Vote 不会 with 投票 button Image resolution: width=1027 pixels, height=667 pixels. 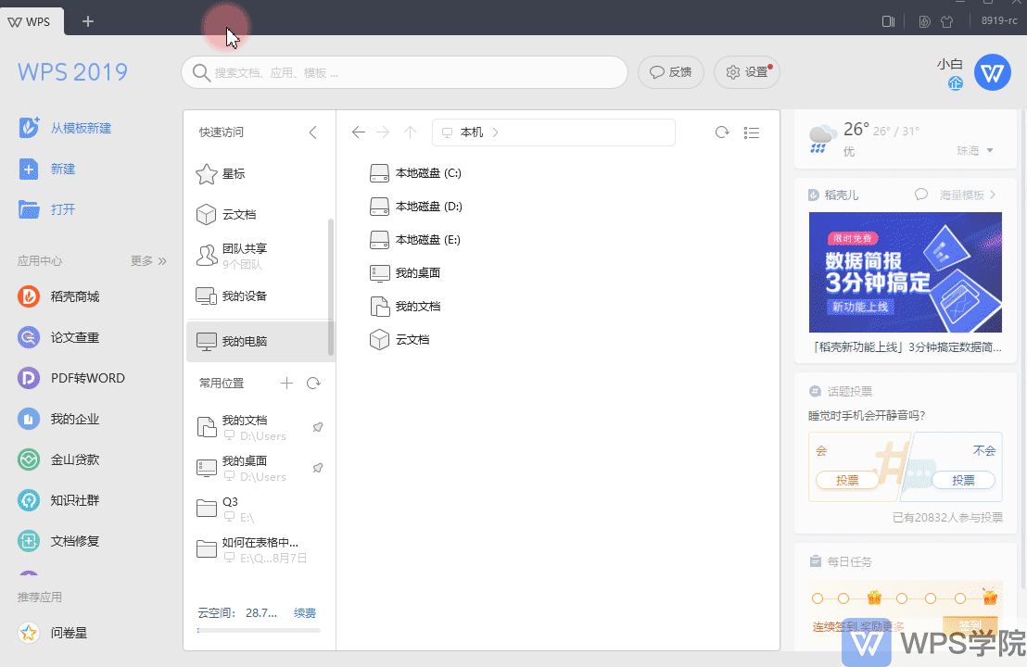[x=963, y=480]
